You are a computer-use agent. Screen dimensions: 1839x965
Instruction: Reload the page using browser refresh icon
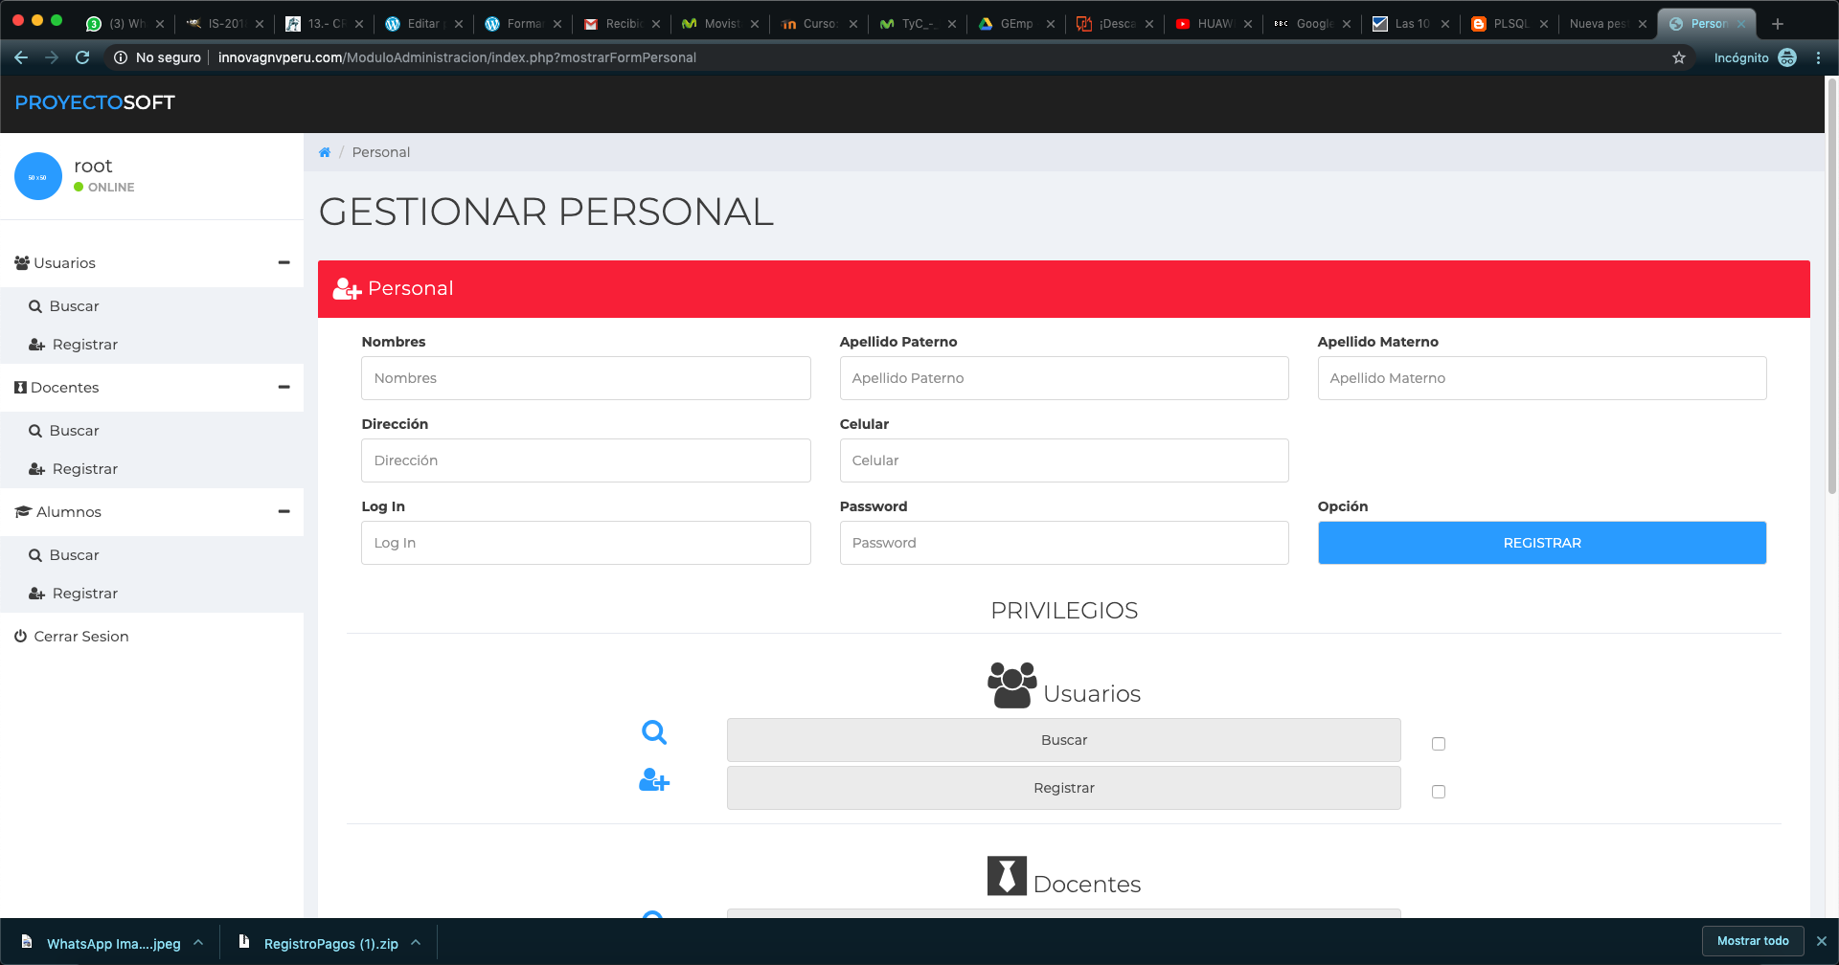82,57
